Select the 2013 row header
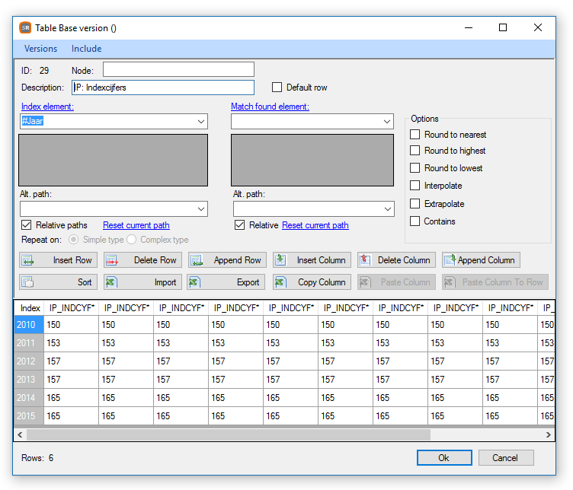The image size is (573, 490). (x=29, y=380)
